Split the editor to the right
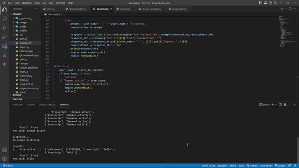 290,9
